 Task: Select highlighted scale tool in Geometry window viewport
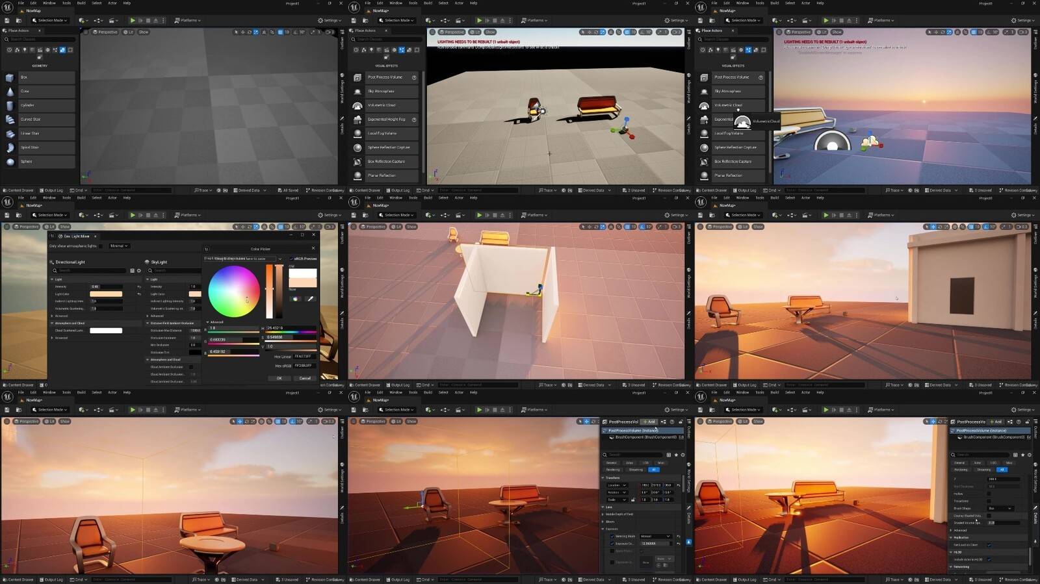pos(255,32)
